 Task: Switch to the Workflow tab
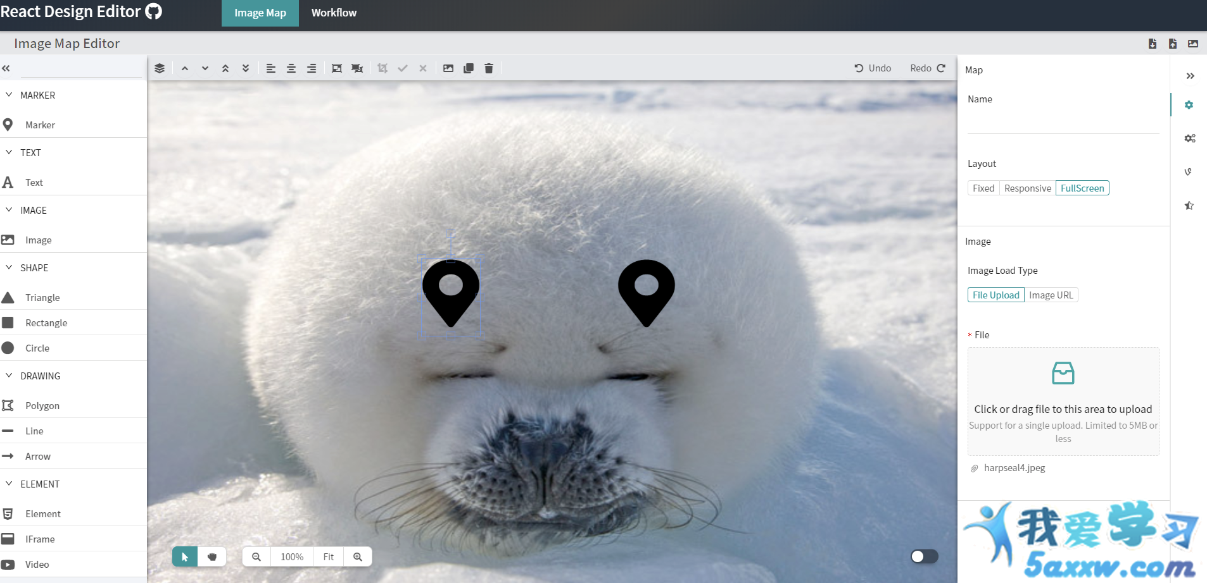334,13
